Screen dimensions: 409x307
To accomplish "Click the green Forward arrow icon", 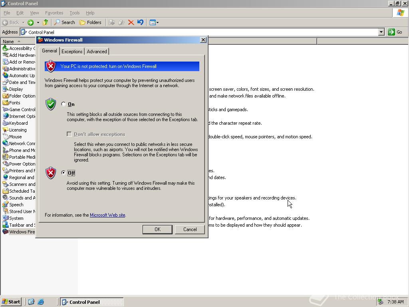I will (30, 22).
